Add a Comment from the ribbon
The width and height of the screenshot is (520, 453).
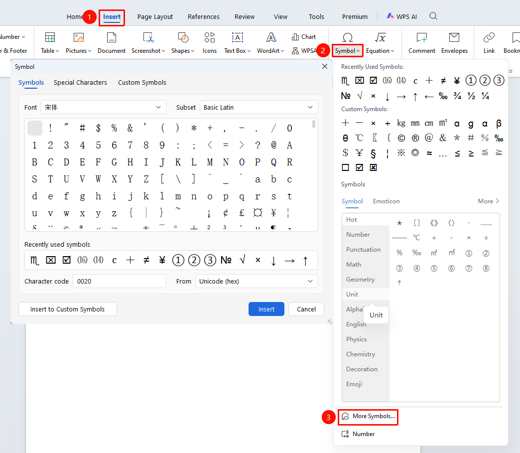coord(422,43)
